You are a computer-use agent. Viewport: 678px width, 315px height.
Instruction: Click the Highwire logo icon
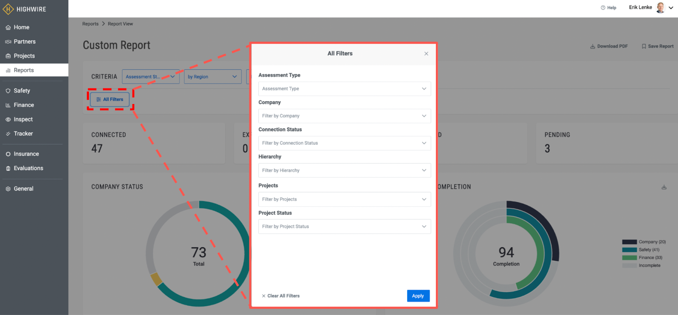click(8, 9)
